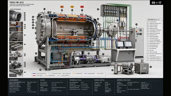Click the yellow H2 heater zone marker

(72, 7)
